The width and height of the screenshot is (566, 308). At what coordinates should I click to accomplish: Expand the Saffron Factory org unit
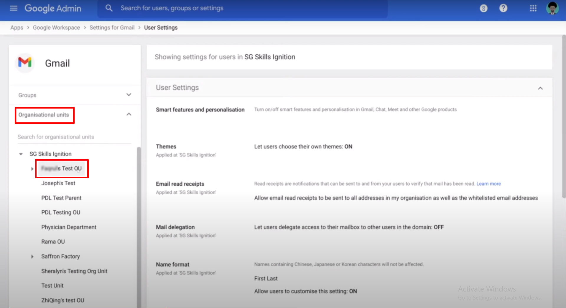click(x=32, y=257)
